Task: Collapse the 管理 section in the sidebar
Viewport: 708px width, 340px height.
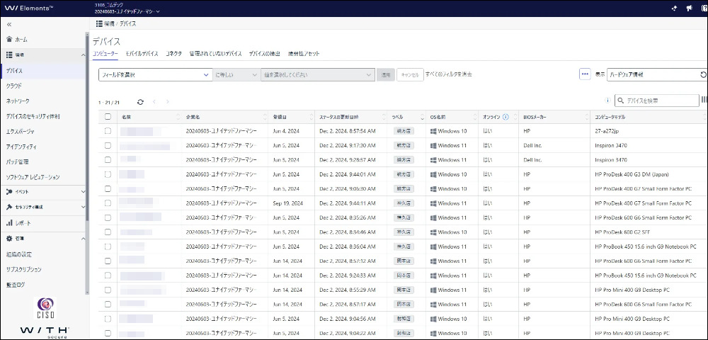Action: click(83, 239)
